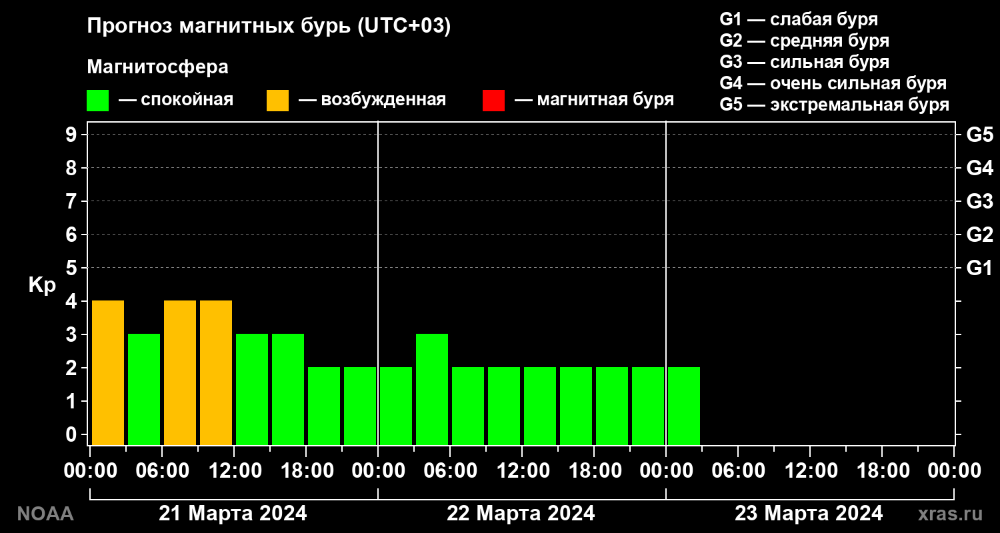Select 'G3 — сильная буря' legend line
Screen dimensions: 1000x533
(805, 62)
